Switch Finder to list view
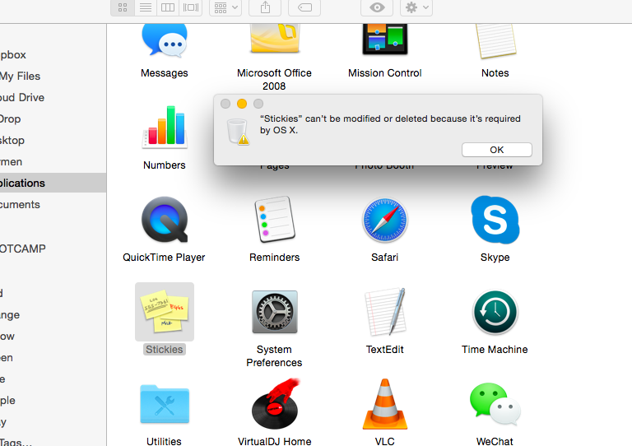 tap(146, 7)
